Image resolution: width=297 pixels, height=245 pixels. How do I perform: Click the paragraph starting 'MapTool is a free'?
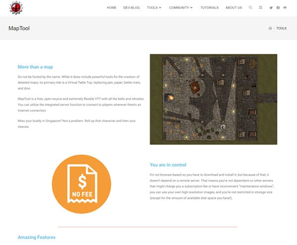tap(81, 105)
